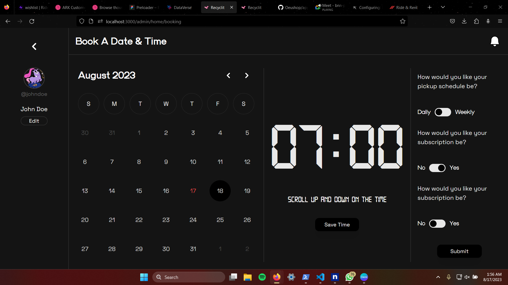Enable the bottom subscription No/Yes toggle

click(437, 224)
